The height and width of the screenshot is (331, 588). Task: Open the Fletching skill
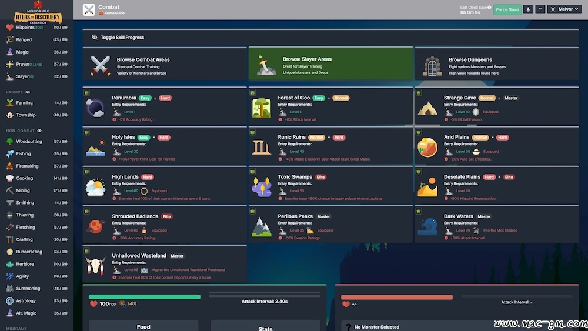click(x=36, y=227)
